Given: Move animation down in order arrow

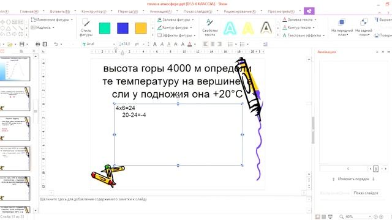Looking at the screenshot, I should 373,179.
